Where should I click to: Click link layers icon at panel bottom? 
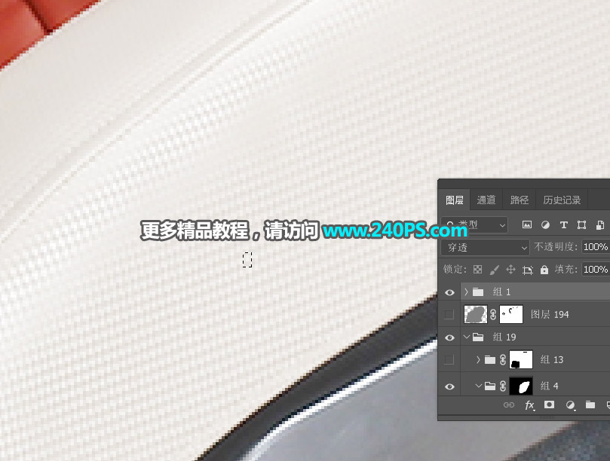pyautogui.click(x=509, y=405)
